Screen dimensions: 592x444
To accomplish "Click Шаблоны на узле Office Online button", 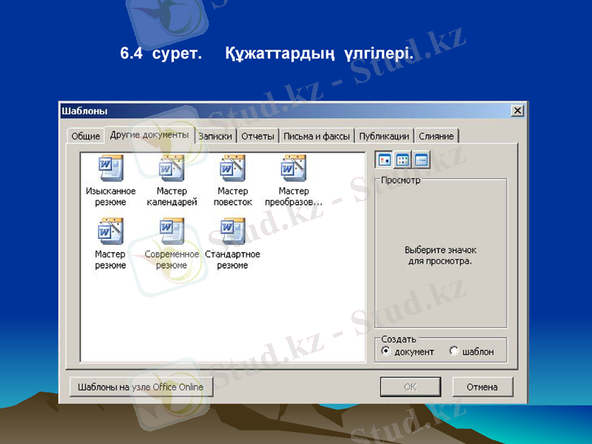I will pyautogui.click(x=140, y=387).
